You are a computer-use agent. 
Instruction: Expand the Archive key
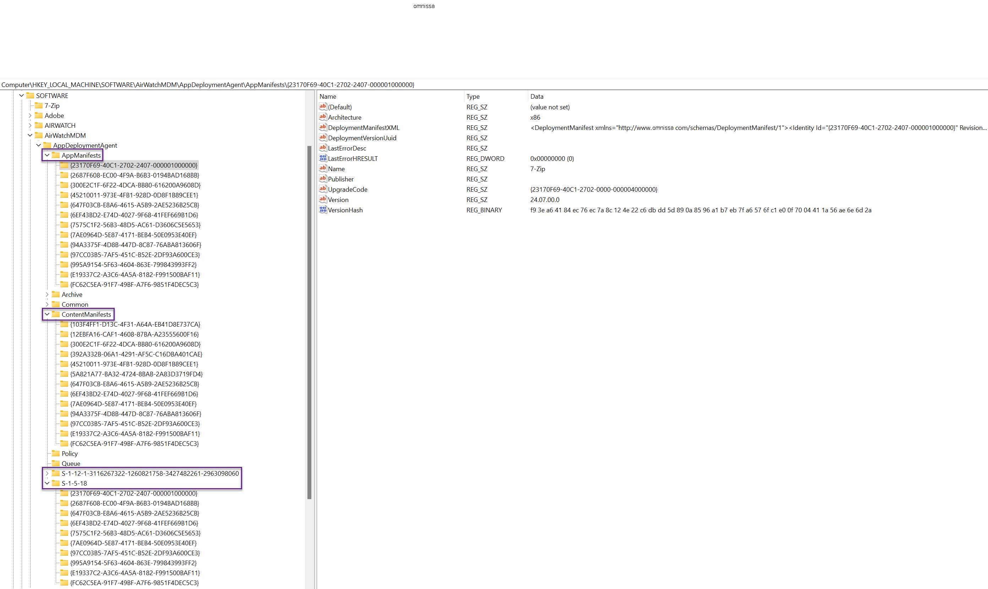point(47,295)
